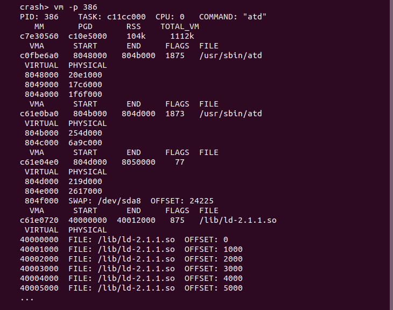The width and height of the screenshot is (393, 310).
Task: Click the VMA address c0fbe6a0
Action: pyautogui.click(x=39, y=55)
